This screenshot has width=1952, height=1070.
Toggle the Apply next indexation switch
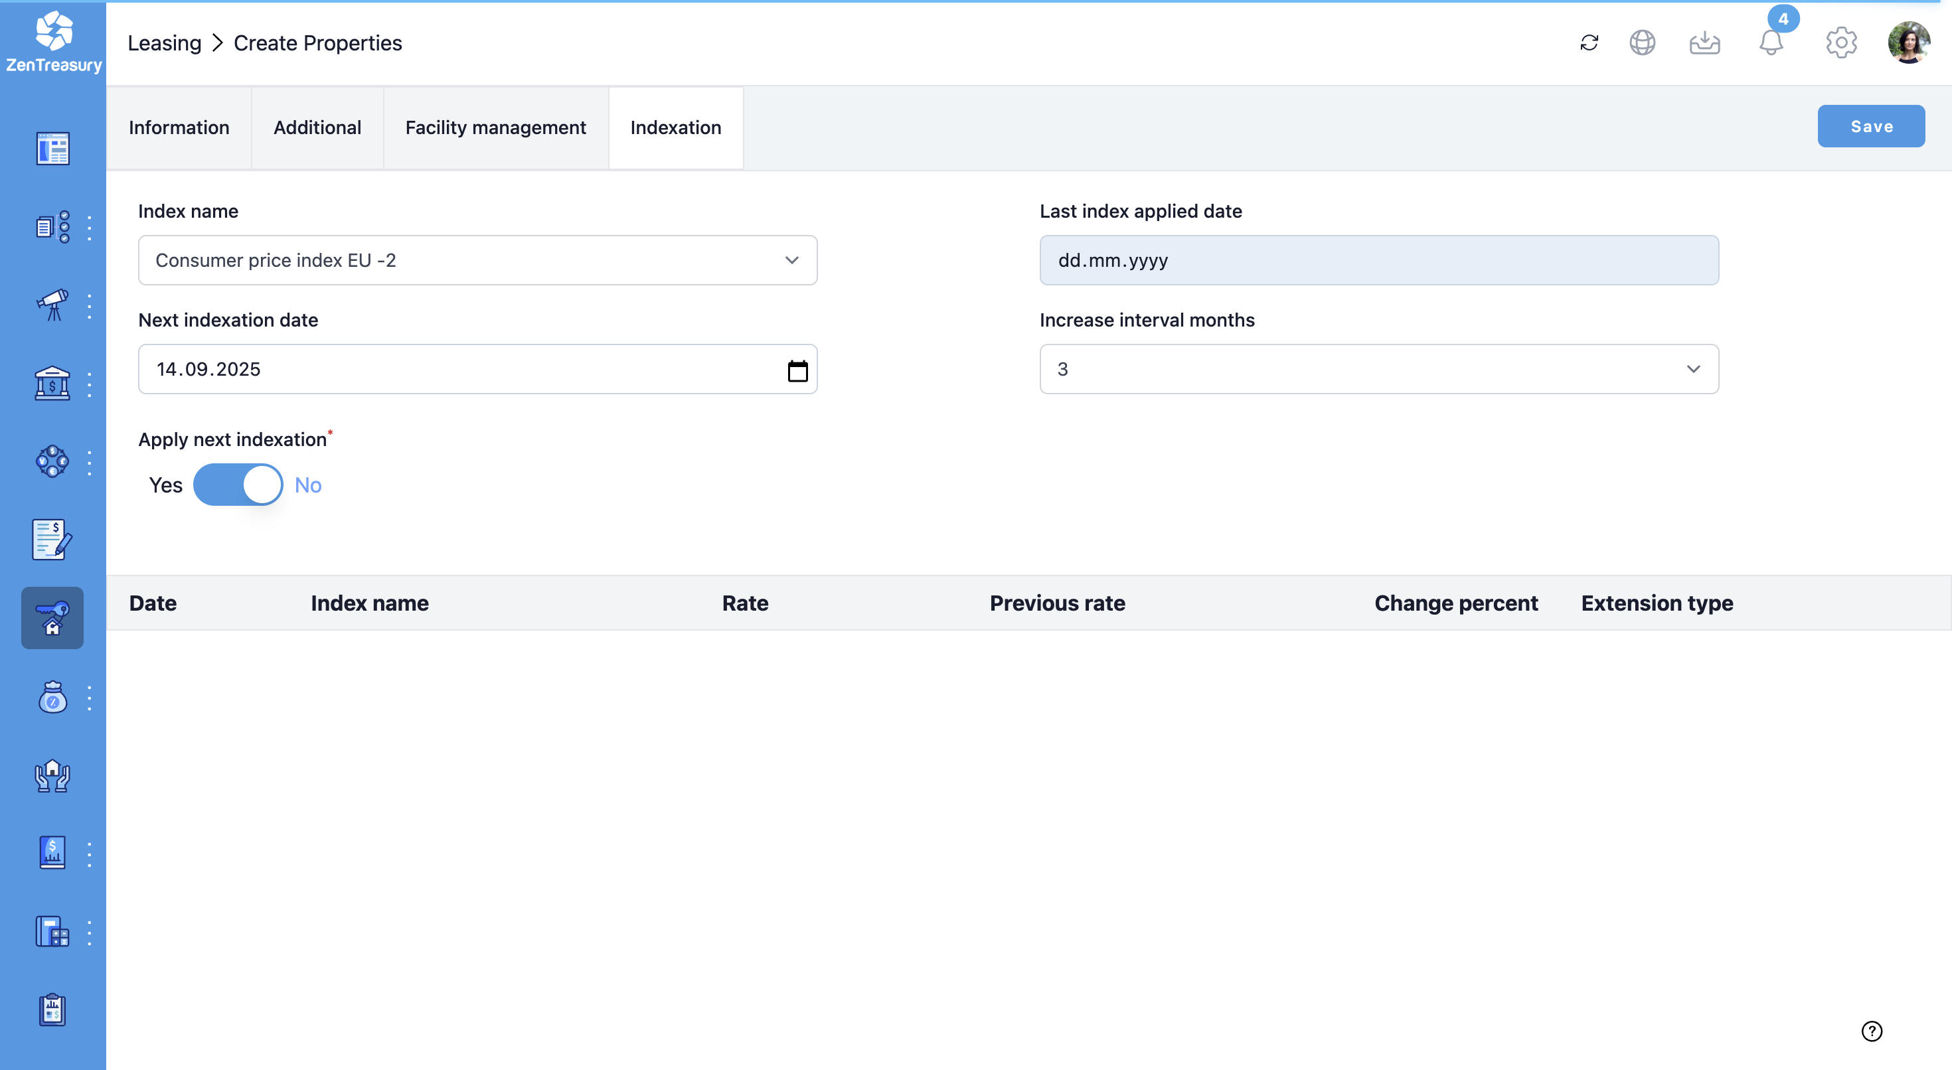point(238,485)
